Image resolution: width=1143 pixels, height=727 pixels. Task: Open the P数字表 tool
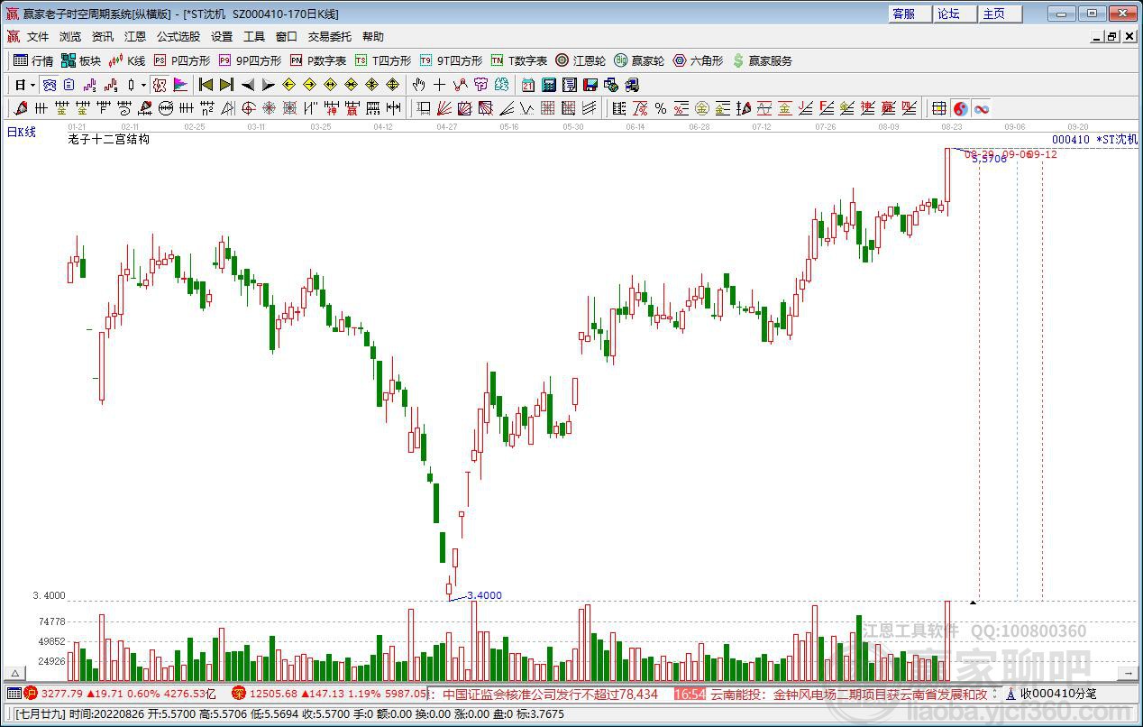[x=318, y=60]
